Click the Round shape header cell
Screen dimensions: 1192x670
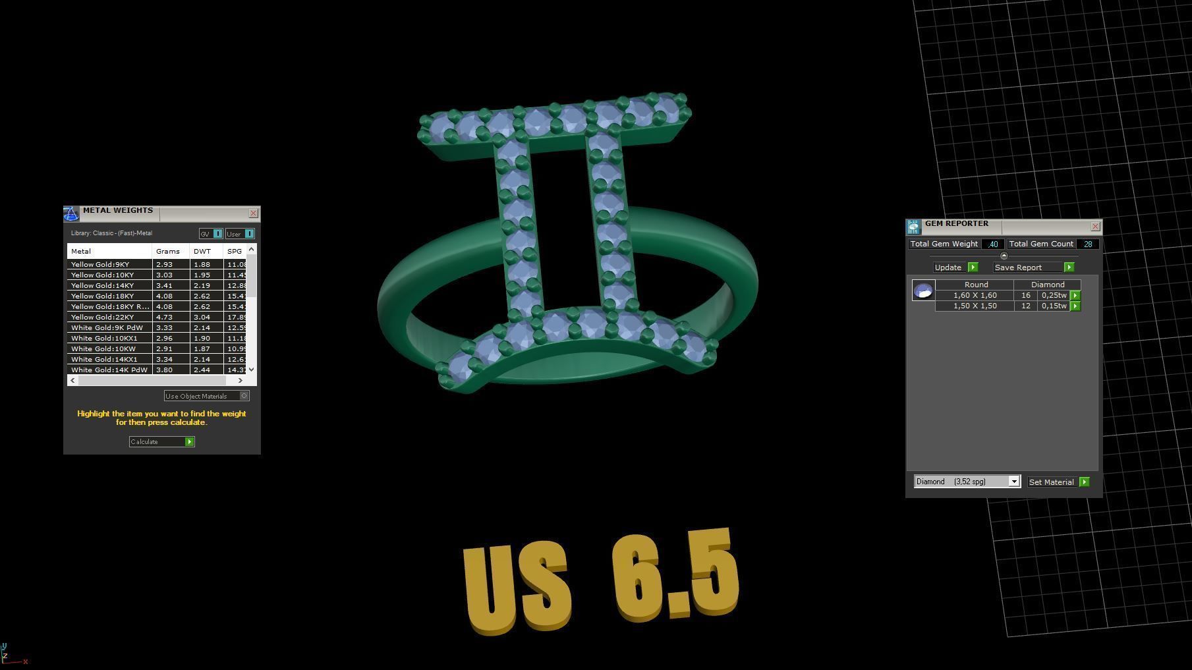click(x=975, y=285)
